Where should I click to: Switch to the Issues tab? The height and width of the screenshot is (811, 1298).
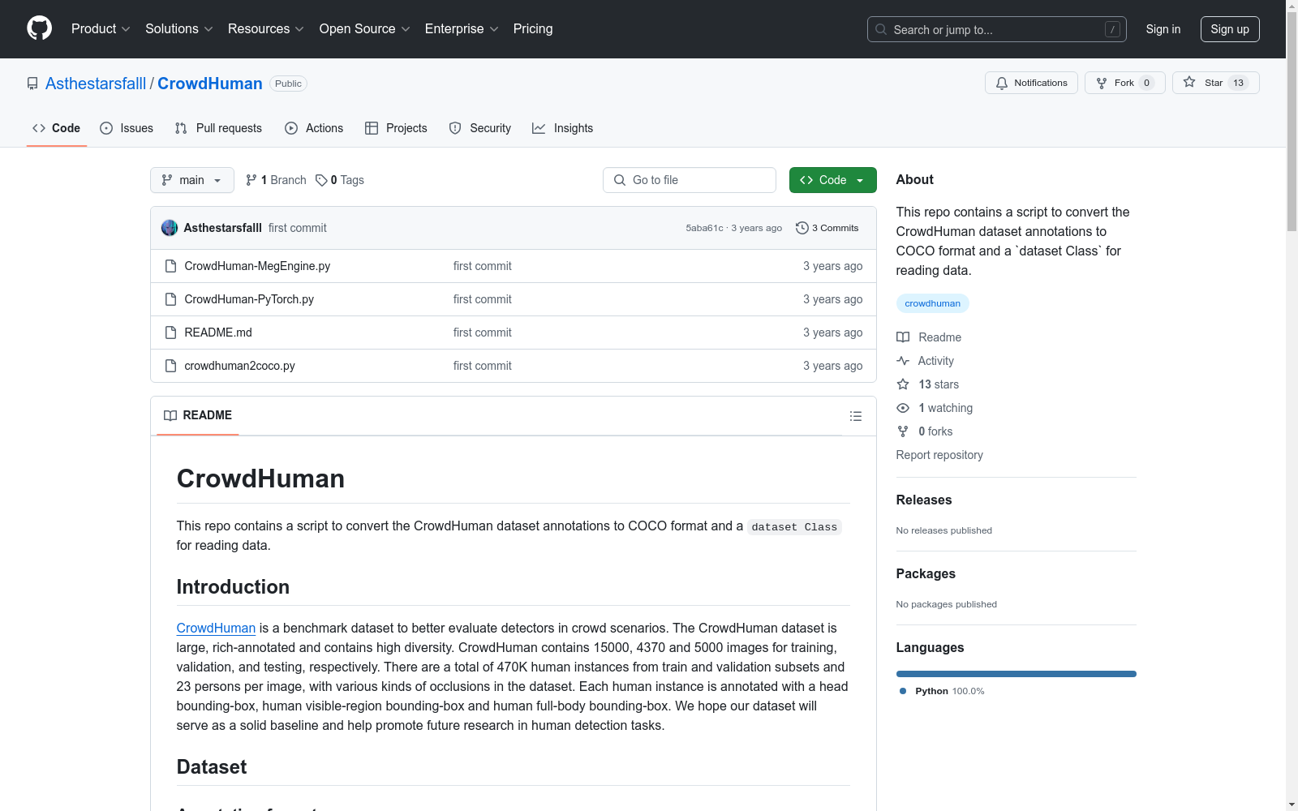127,128
